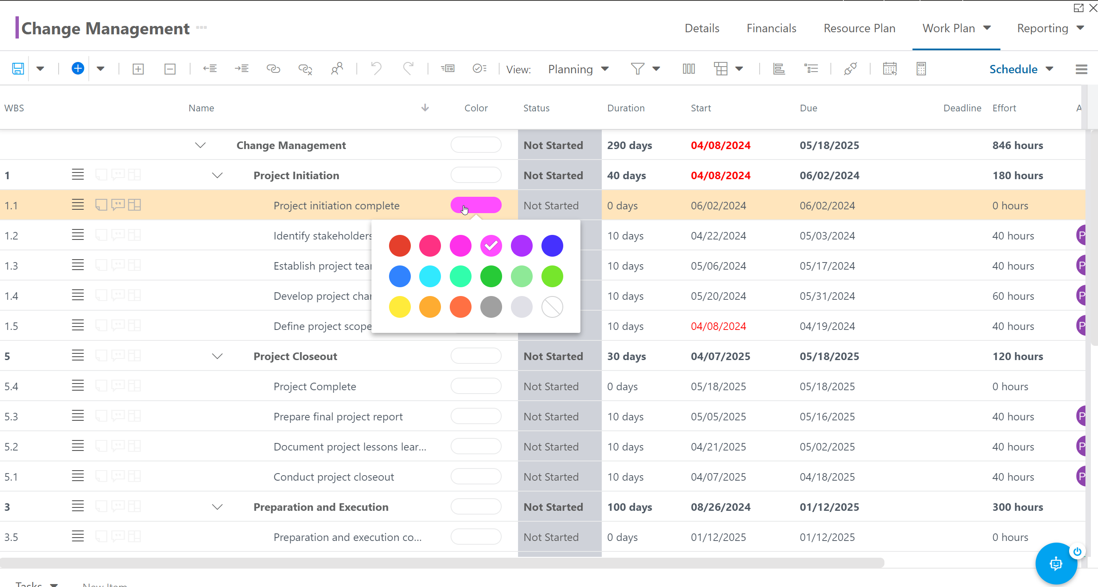Collapse the Project Initiation group
Viewport: 1098px width, 587px height.
pyautogui.click(x=217, y=175)
